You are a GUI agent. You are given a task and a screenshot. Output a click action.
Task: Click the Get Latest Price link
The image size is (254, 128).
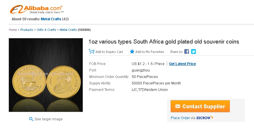pyautogui.click(x=182, y=64)
